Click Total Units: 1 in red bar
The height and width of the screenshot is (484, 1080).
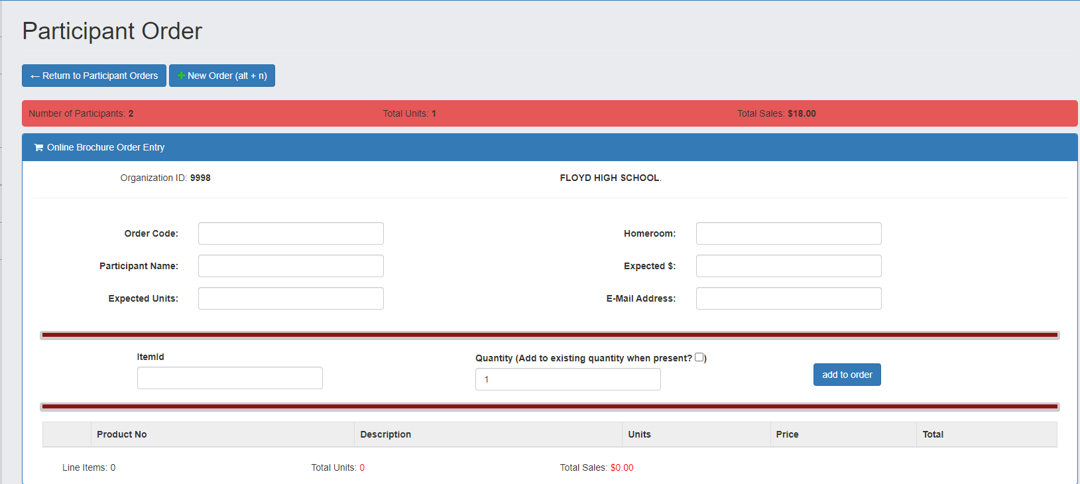click(x=410, y=113)
